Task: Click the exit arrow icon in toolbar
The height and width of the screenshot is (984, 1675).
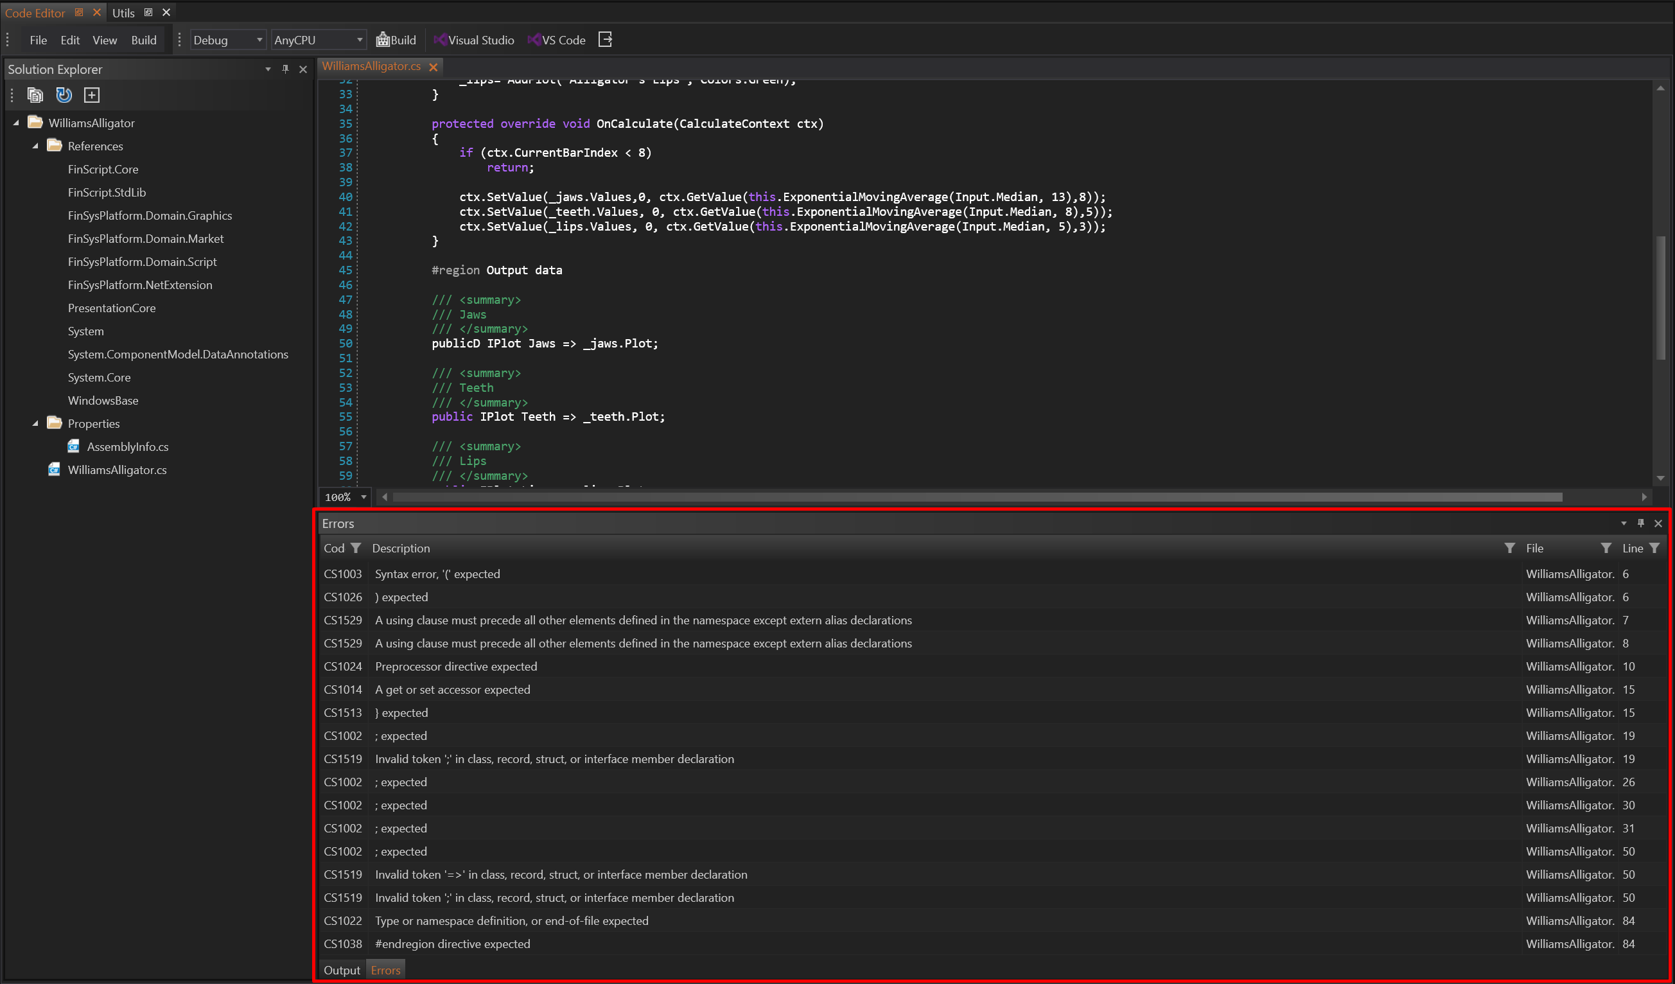Action: point(605,40)
